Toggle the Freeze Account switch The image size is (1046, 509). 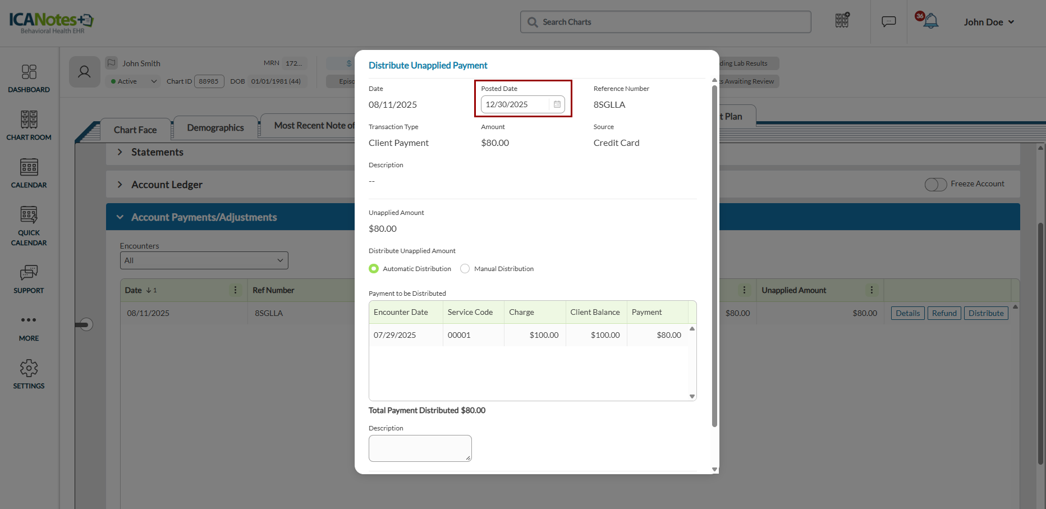click(935, 185)
